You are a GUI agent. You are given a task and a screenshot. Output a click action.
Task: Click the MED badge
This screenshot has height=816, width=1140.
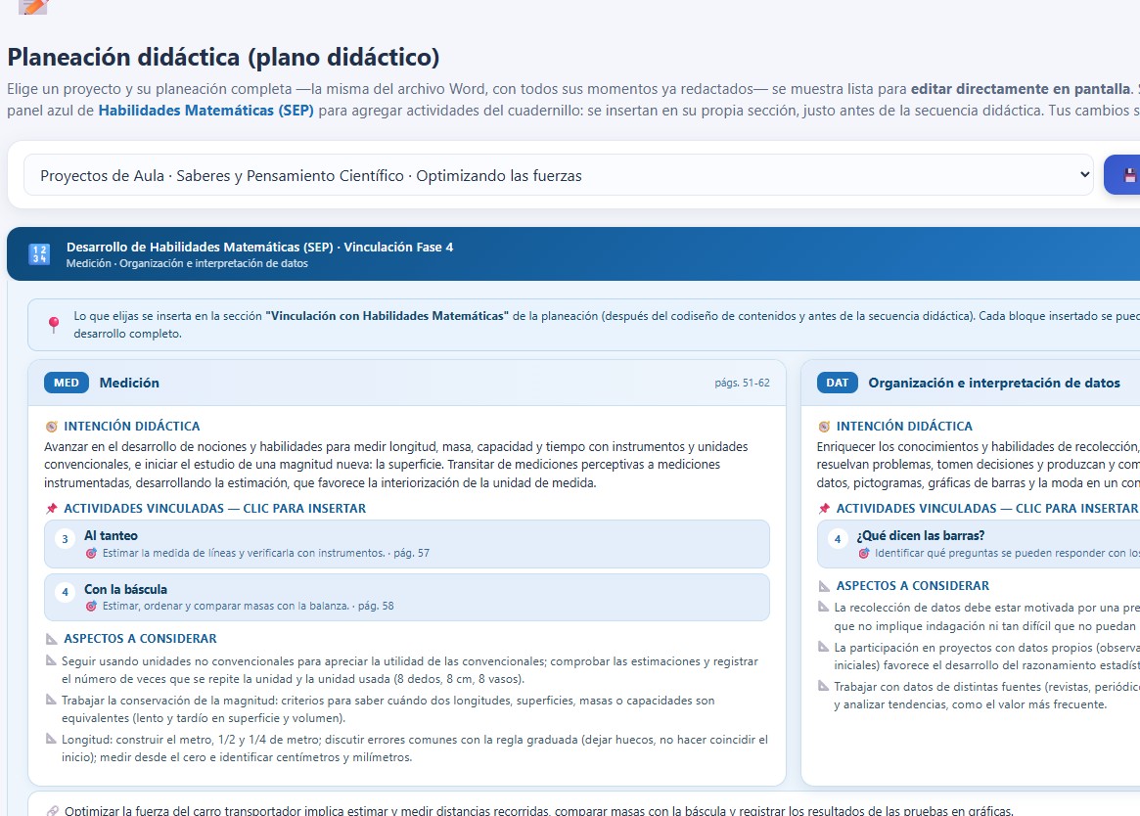(x=67, y=383)
